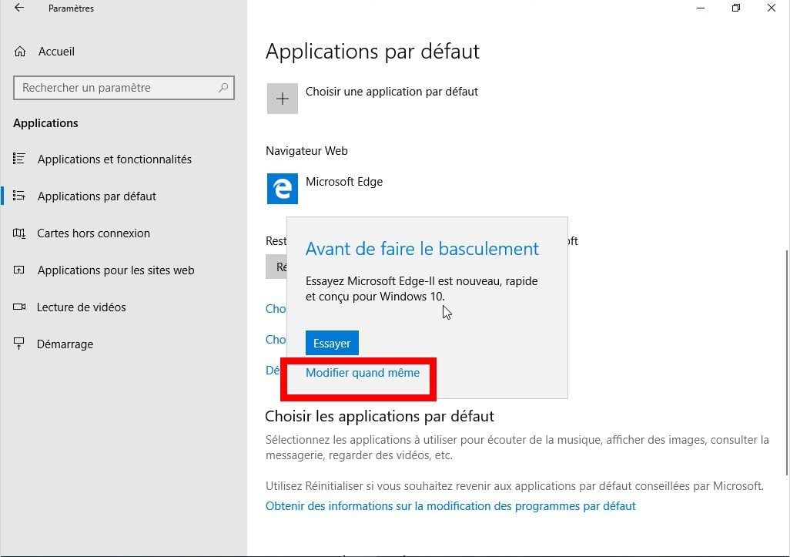Click Modifier quand même link
The width and height of the screenshot is (790, 557).
[x=362, y=373]
